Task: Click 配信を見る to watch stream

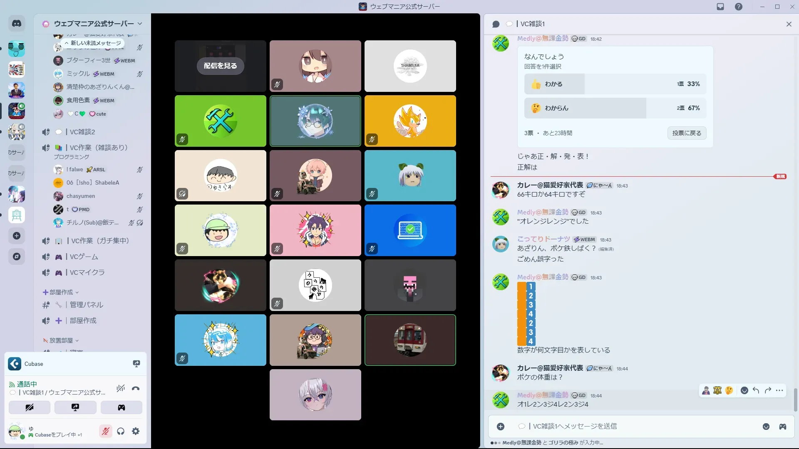Action: point(220,66)
